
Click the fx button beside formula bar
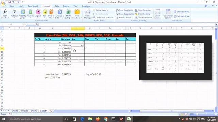(x=37, y=24)
